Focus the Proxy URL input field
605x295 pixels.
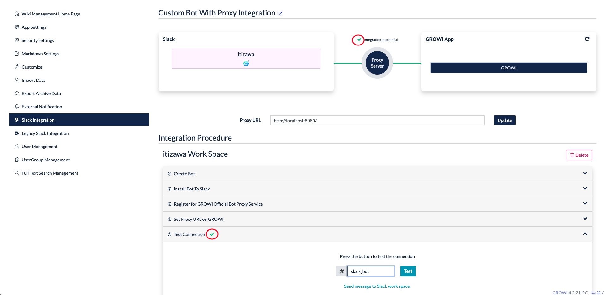(x=377, y=120)
